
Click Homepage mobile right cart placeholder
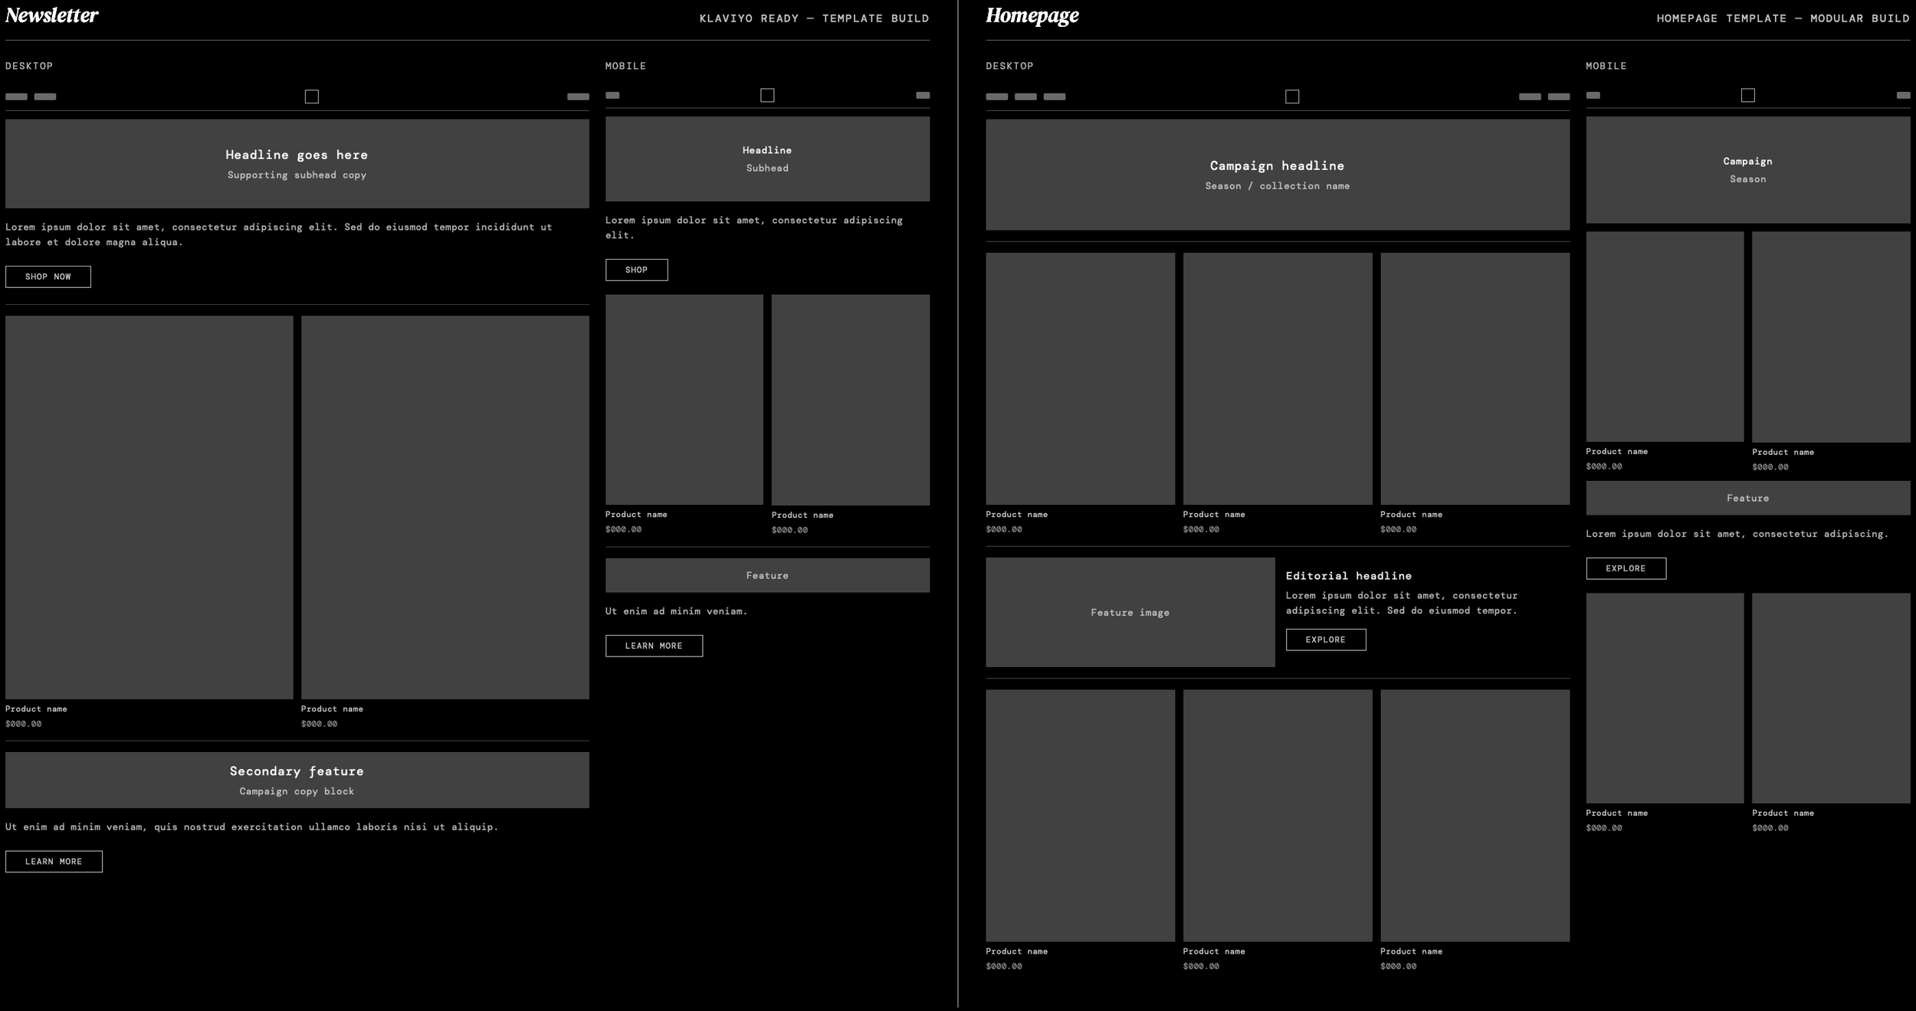click(1903, 95)
